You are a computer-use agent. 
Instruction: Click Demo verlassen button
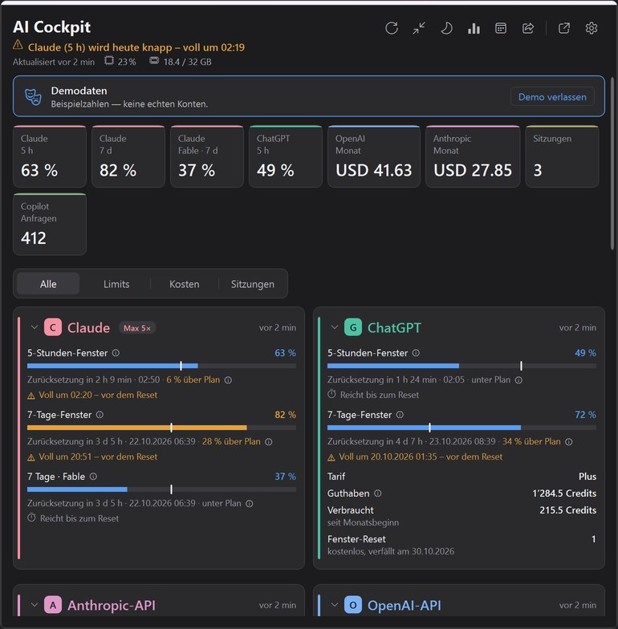pos(552,96)
